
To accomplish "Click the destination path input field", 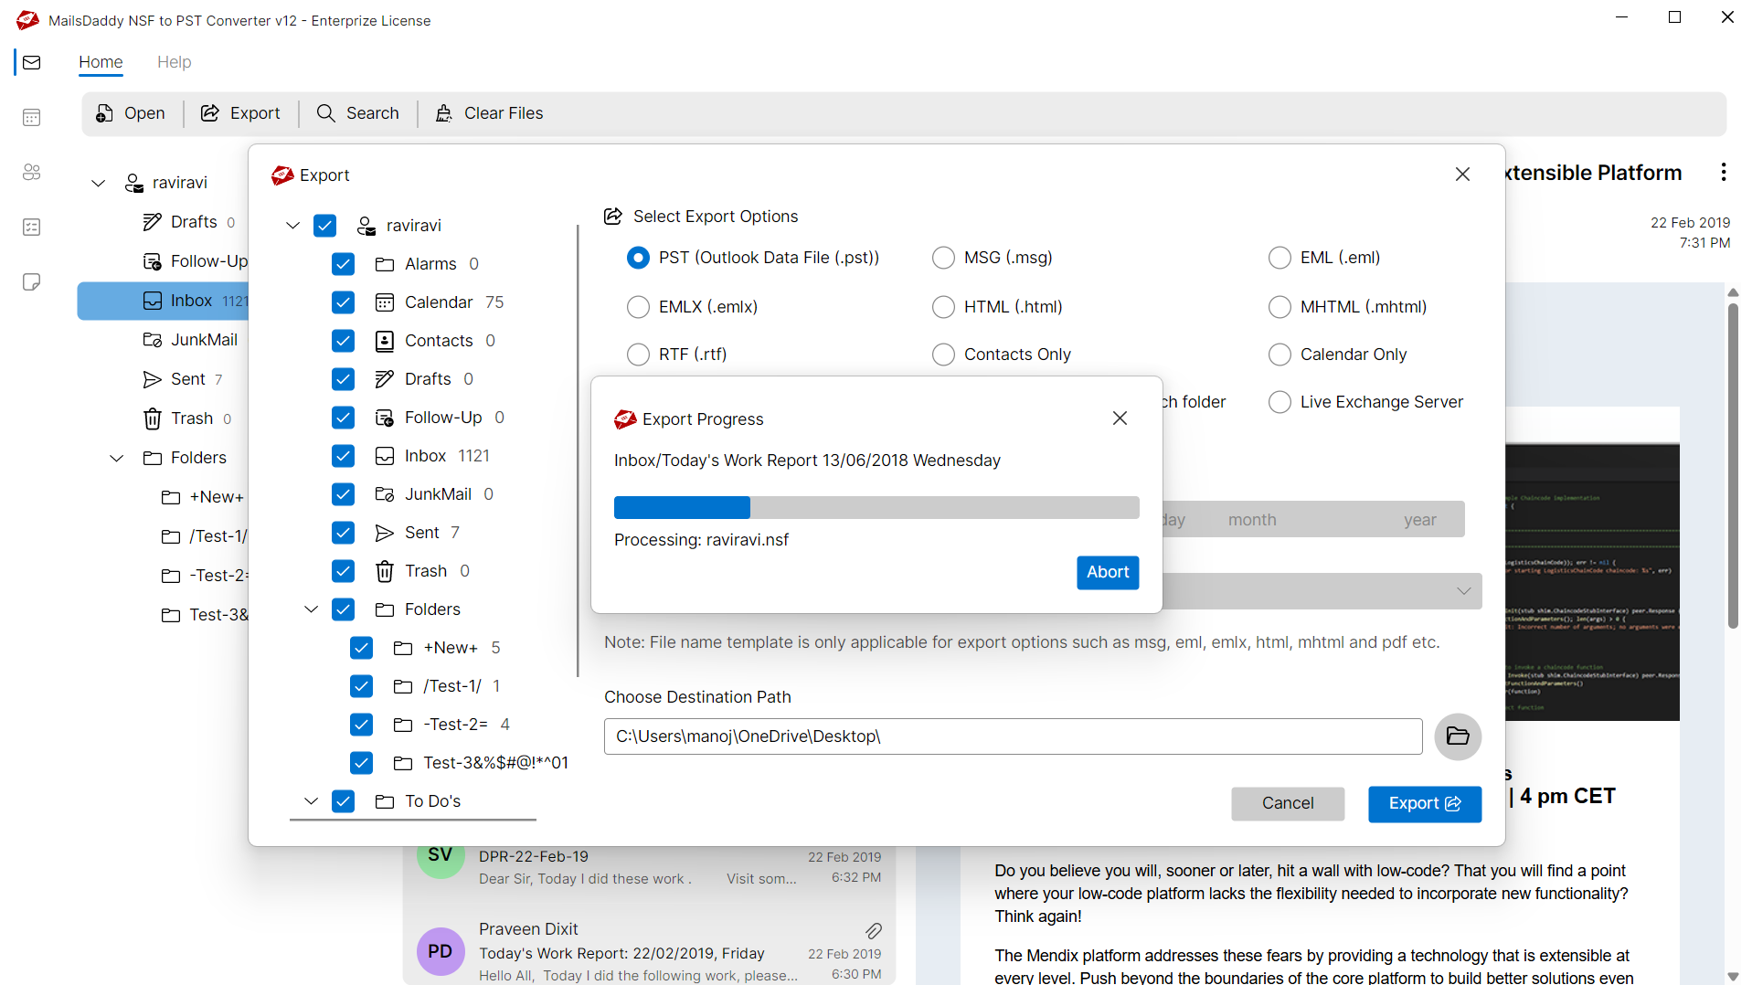I will (x=1013, y=736).
